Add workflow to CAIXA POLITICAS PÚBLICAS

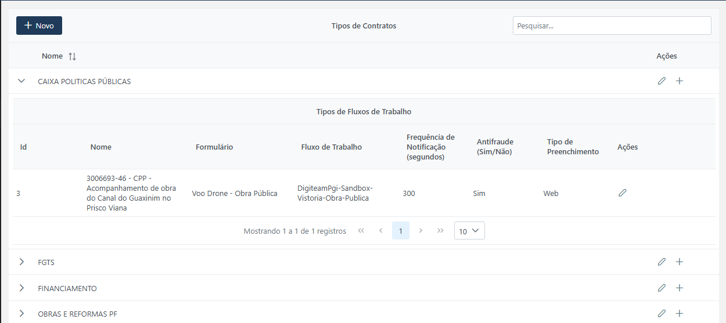click(x=680, y=81)
